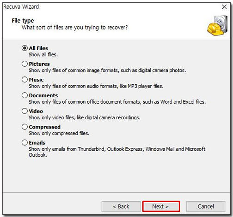Click 'What sort of files are you trying to recover?'
This screenshot has height=217, width=233.
75,28
